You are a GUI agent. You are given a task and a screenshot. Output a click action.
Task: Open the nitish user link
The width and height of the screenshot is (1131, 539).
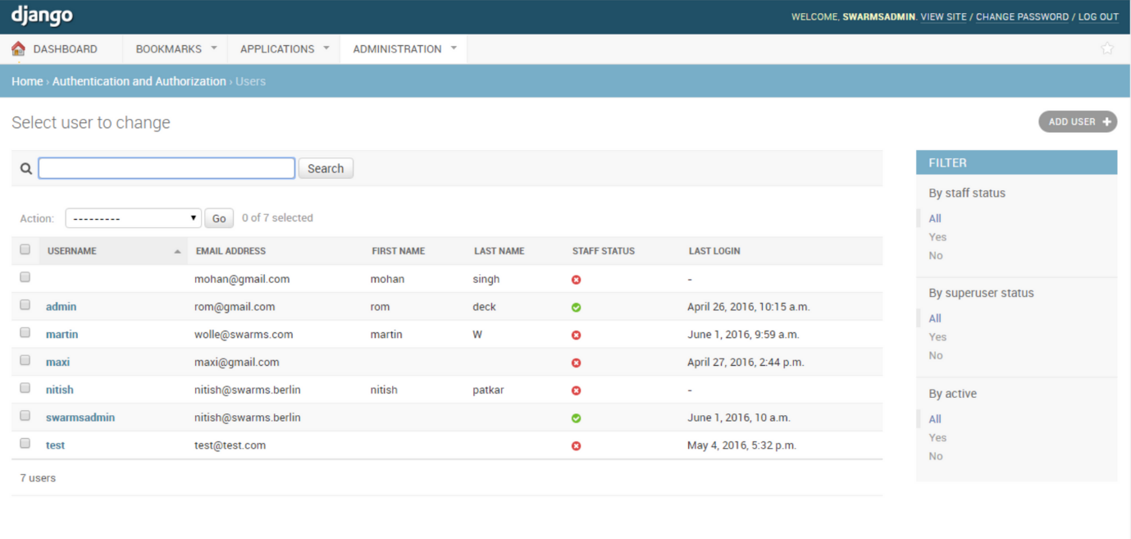click(60, 391)
